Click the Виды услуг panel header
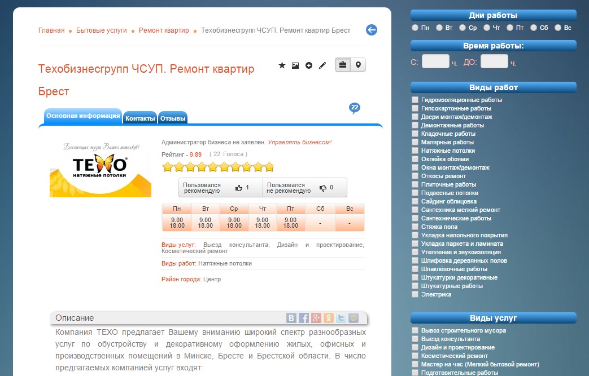 493,318
